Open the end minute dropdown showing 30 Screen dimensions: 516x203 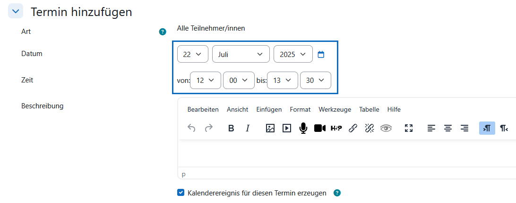click(316, 81)
